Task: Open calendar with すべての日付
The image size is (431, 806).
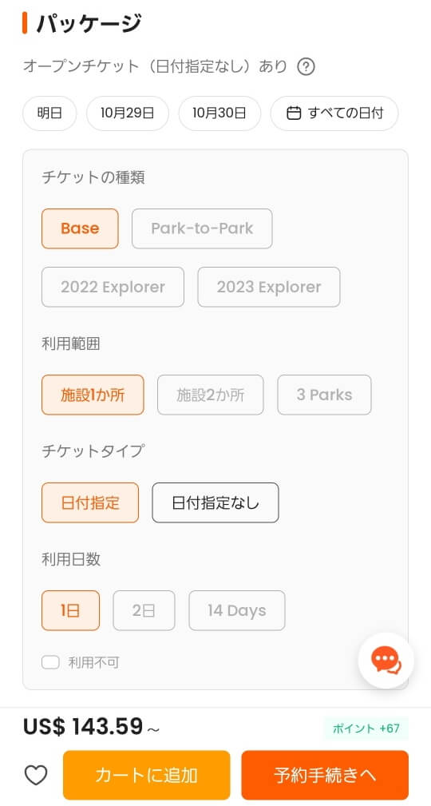Action: [x=334, y=113]
